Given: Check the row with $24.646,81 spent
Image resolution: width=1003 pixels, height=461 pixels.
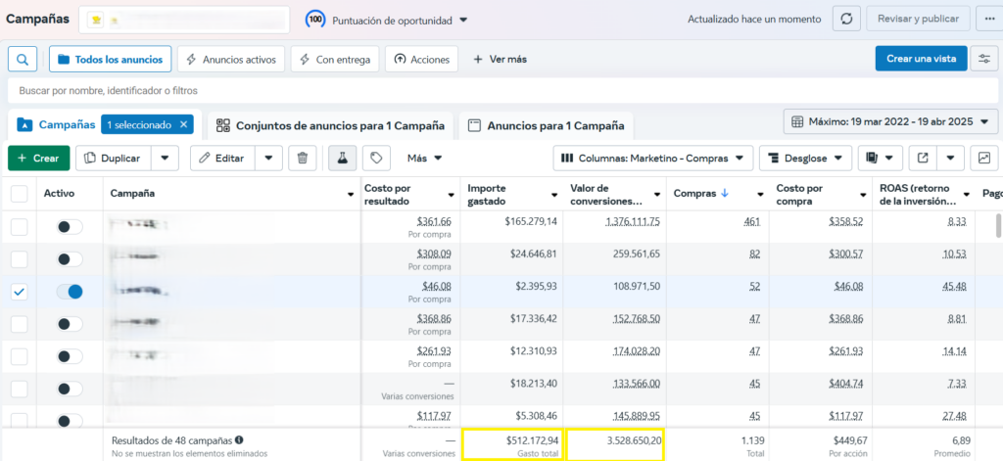Looking at the screenshot, I should point(20,259).
